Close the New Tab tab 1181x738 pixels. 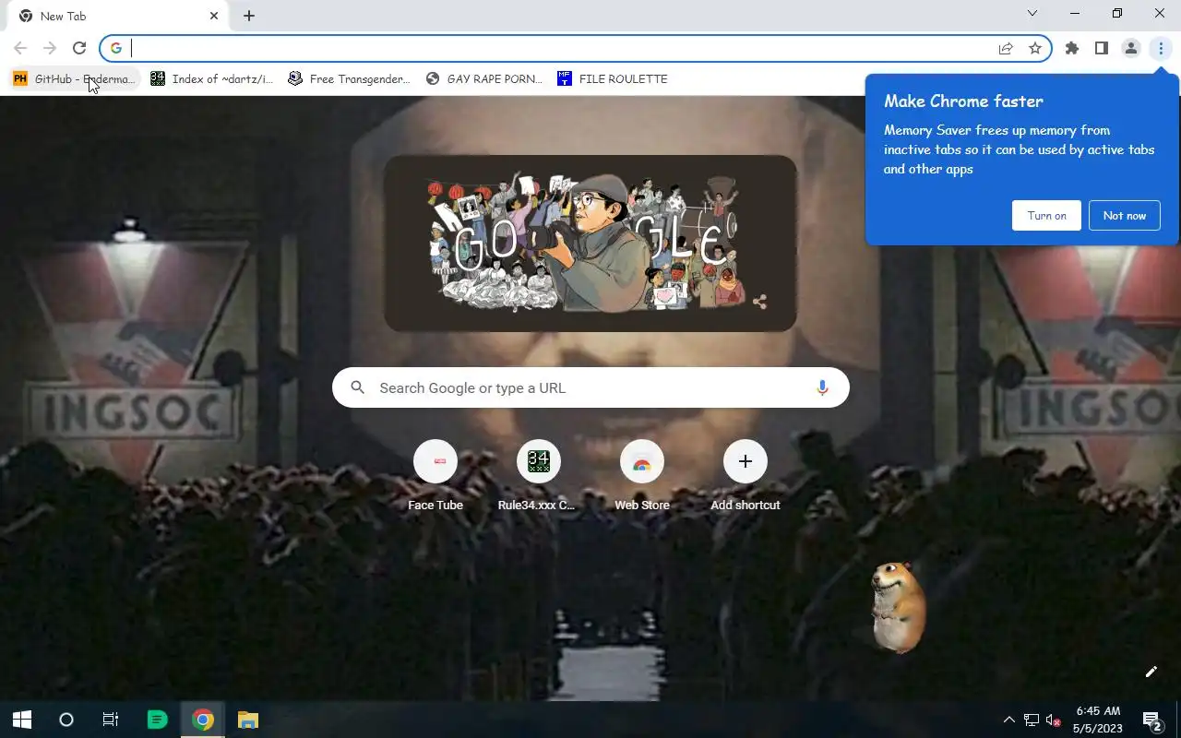tap(214, 16)
